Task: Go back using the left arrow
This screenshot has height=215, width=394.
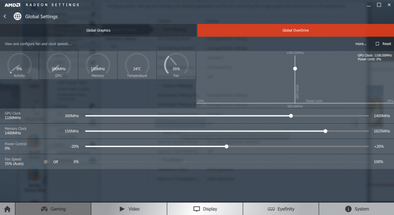Action: [5, 16]
